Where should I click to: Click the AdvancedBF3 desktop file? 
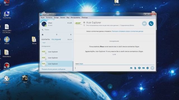tap(7, 29)
